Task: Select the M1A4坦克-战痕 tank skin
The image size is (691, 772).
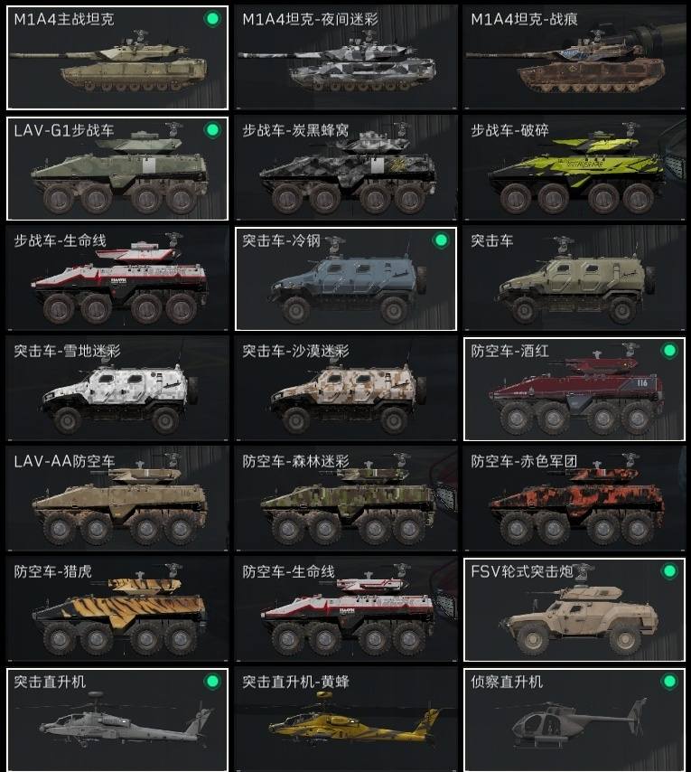Action: tap(574, 58)
